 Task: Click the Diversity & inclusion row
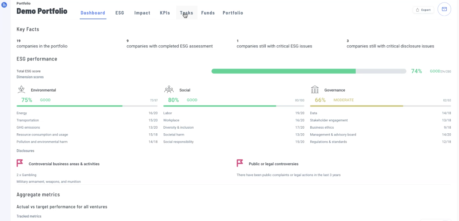coord(233,128)
